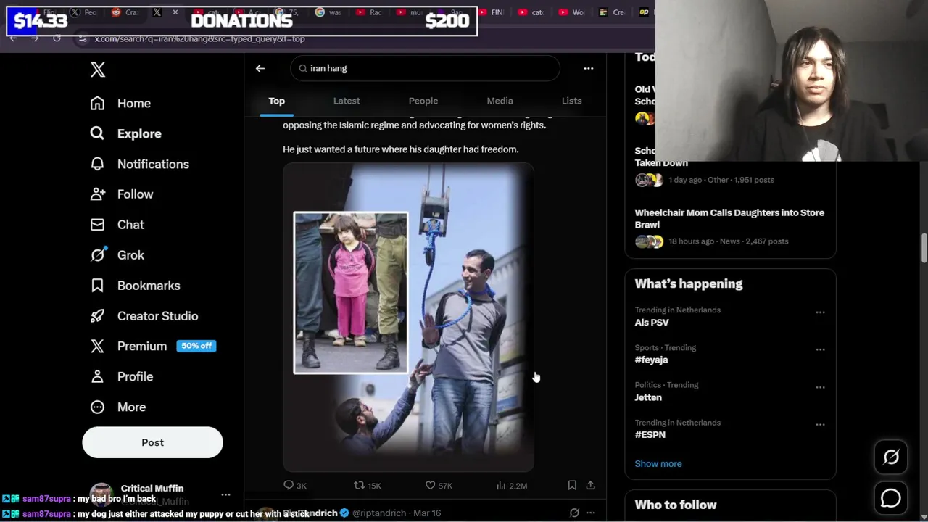The width and height of the screenshot is (928, 522).
Task: Click the Post button
Action: (152, 442)
